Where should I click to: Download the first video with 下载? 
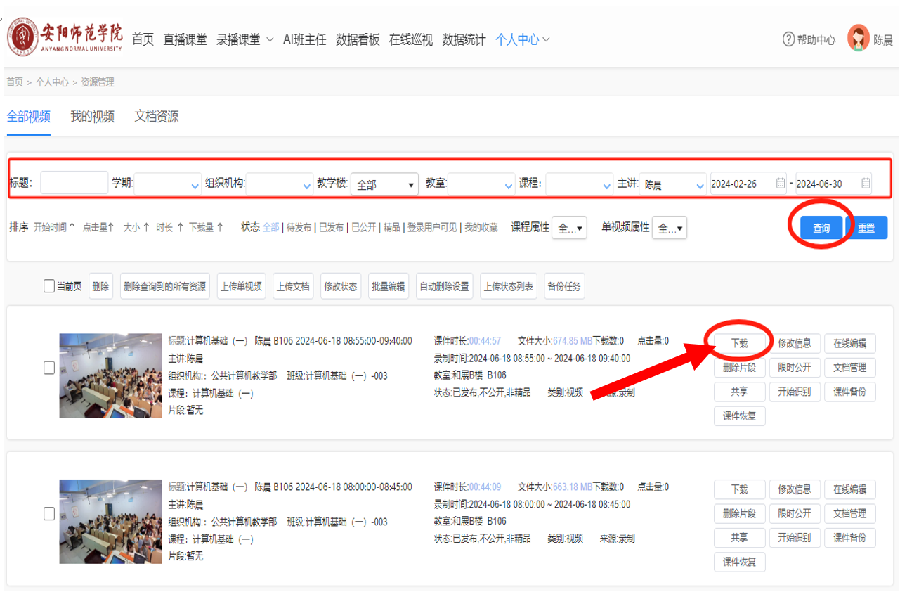(739, 343)
